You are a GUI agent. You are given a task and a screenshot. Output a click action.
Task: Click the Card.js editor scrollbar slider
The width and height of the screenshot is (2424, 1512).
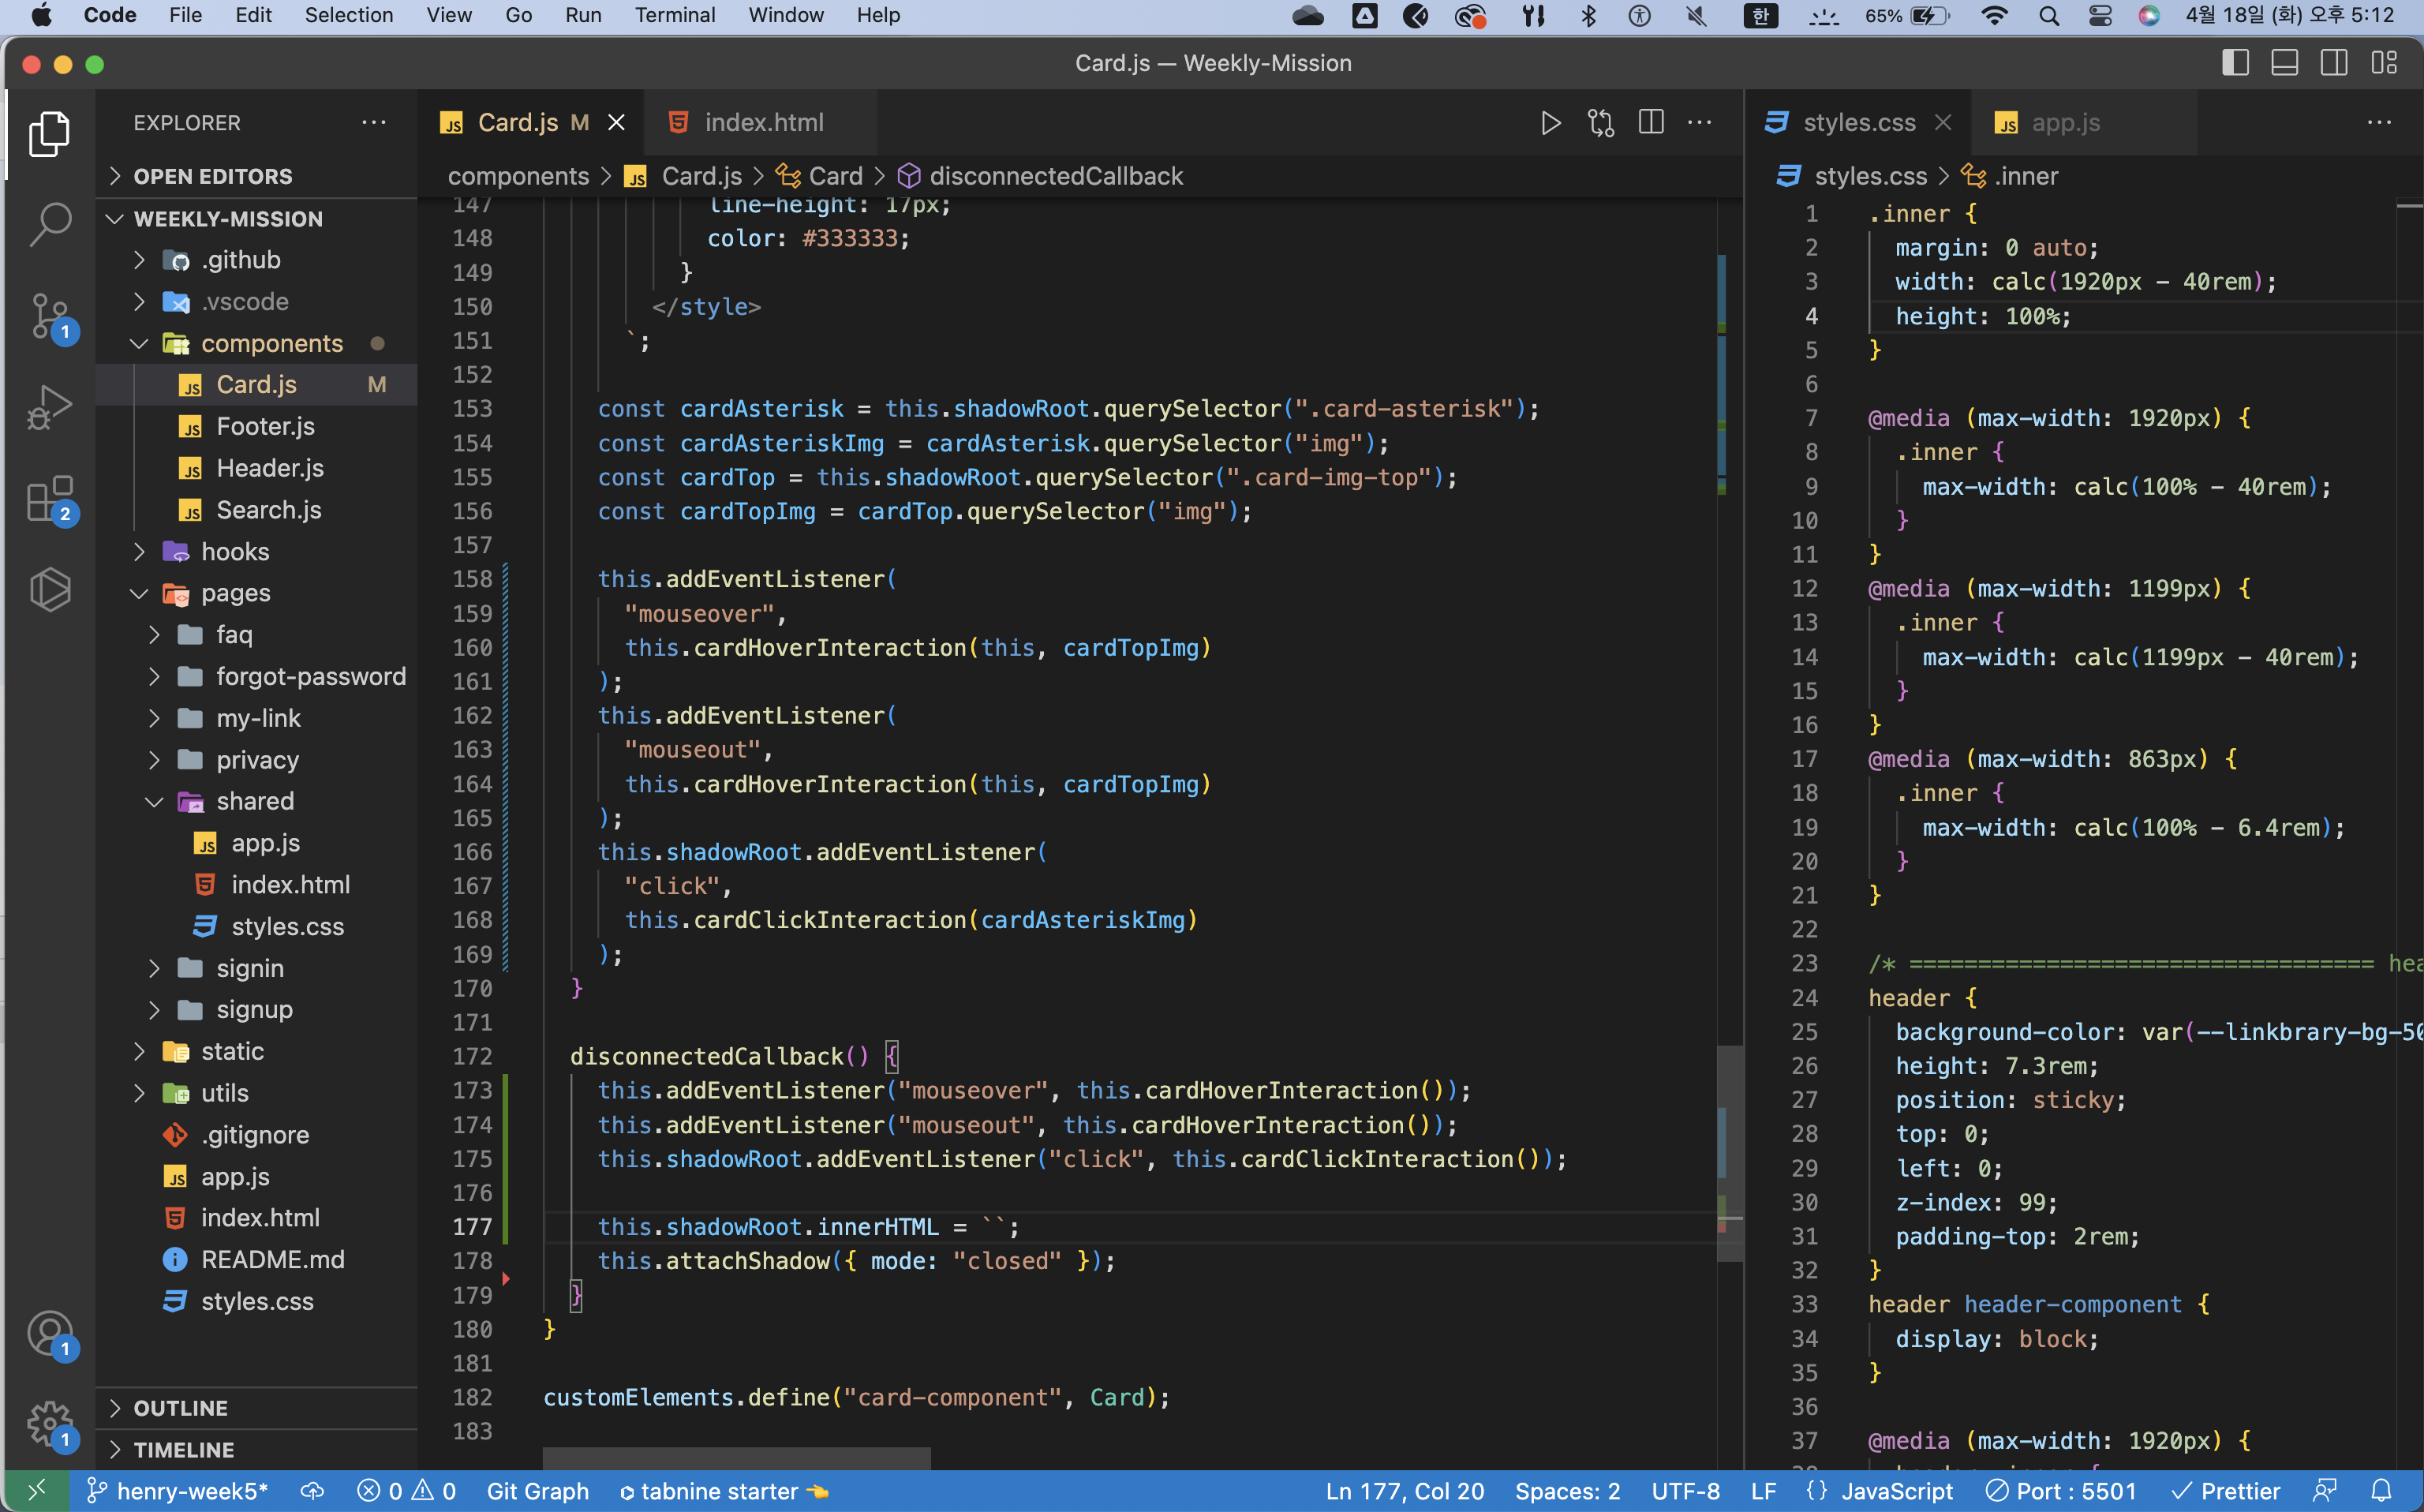[x=1730, y=1153]
